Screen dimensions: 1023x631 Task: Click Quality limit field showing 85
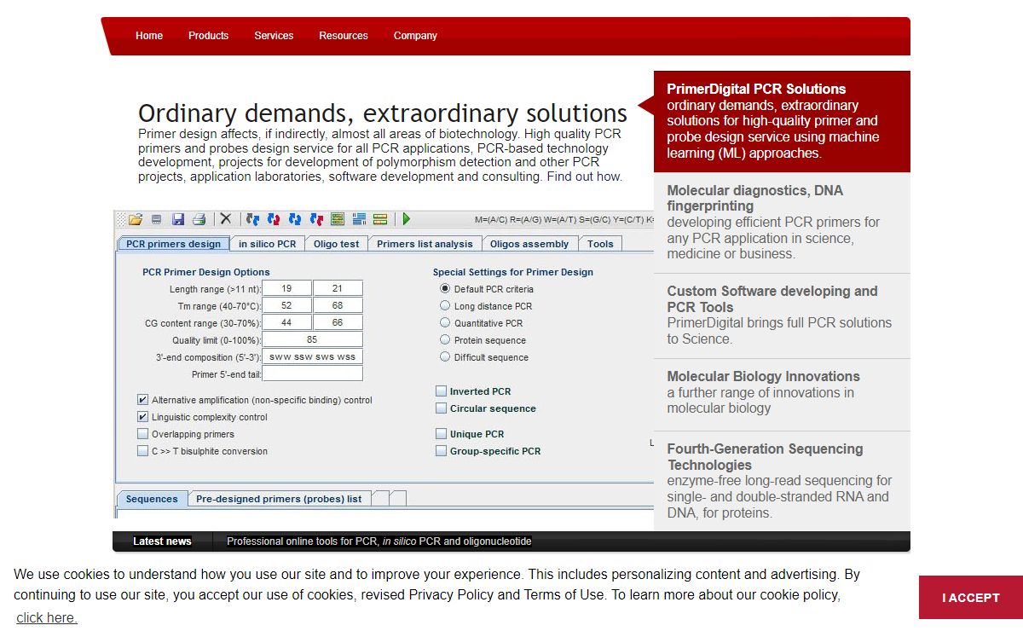pos(312,340)
